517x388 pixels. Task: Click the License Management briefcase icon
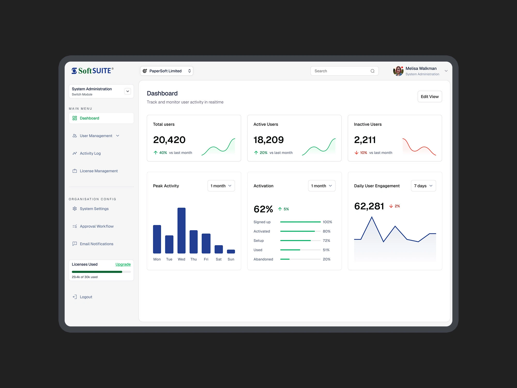[x=75, y=171]
